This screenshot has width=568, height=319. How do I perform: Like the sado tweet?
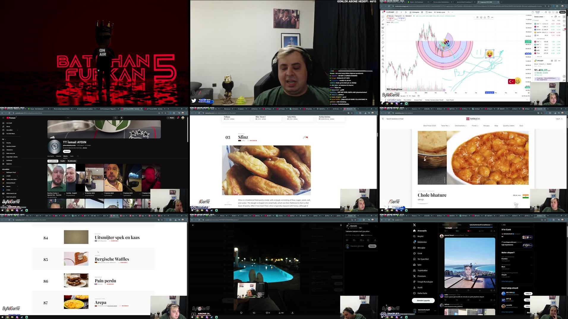click(x=468, y=300)
